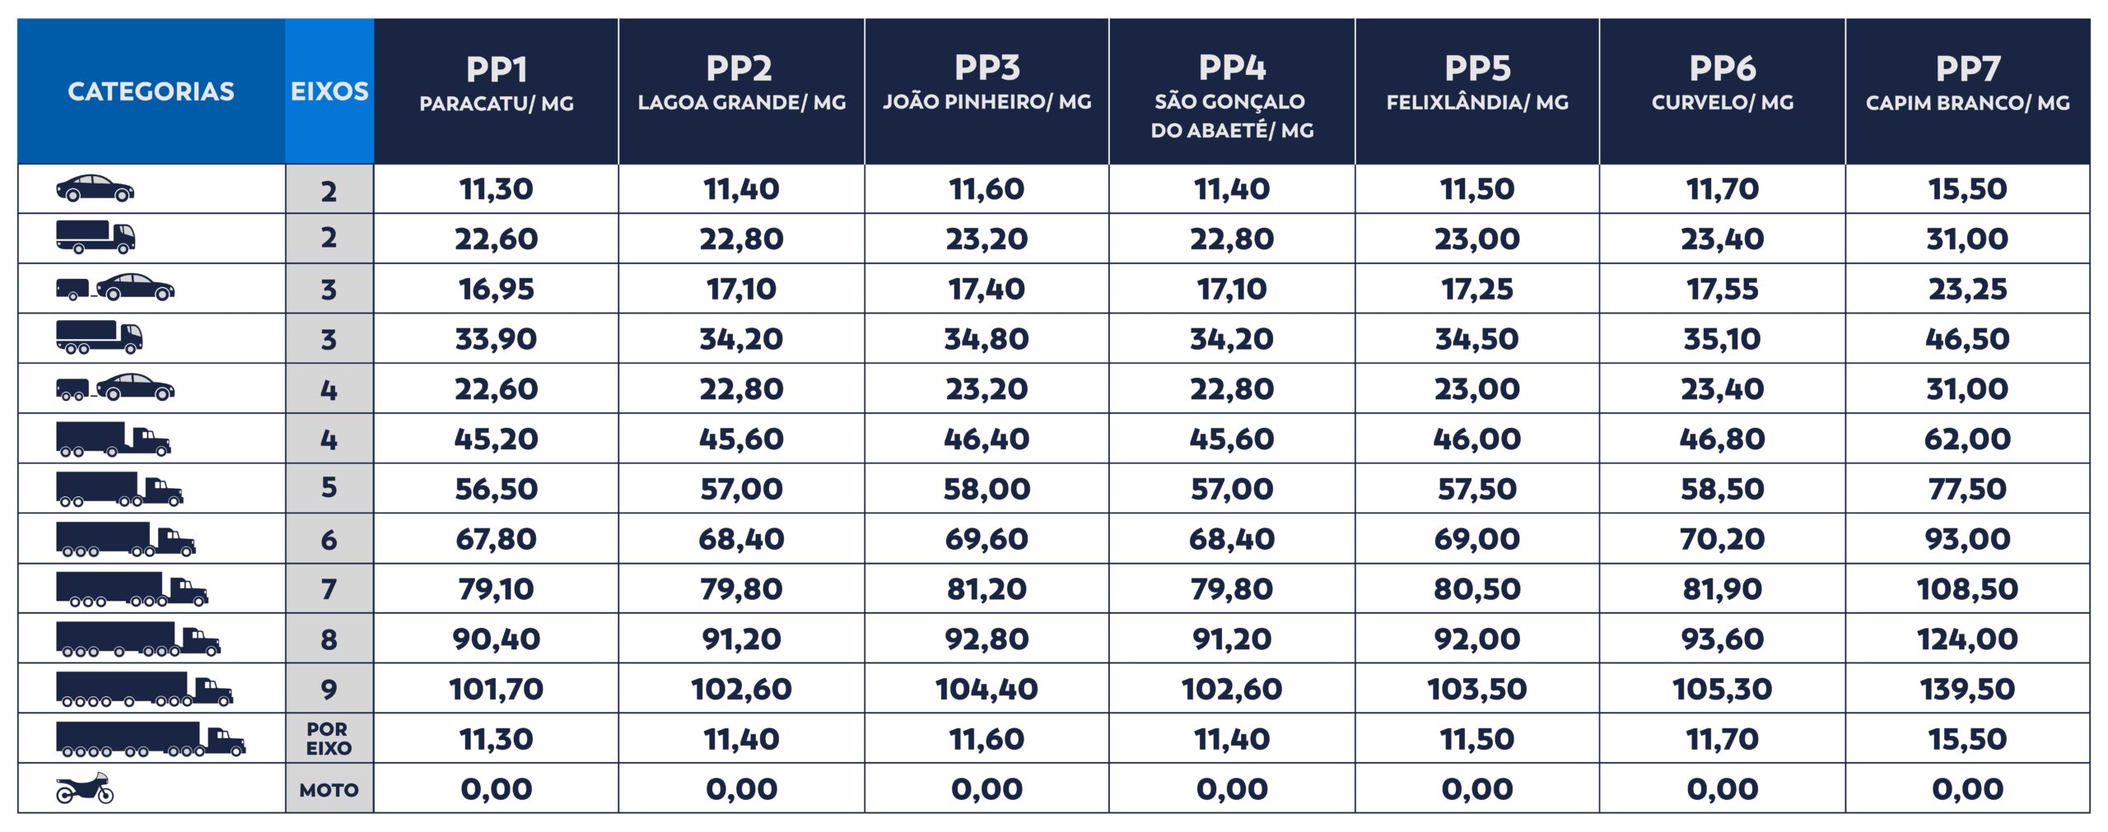2108x832 pixels.
Task: Select the 4-axle car with trailer icon
Action: coord(115,388)
